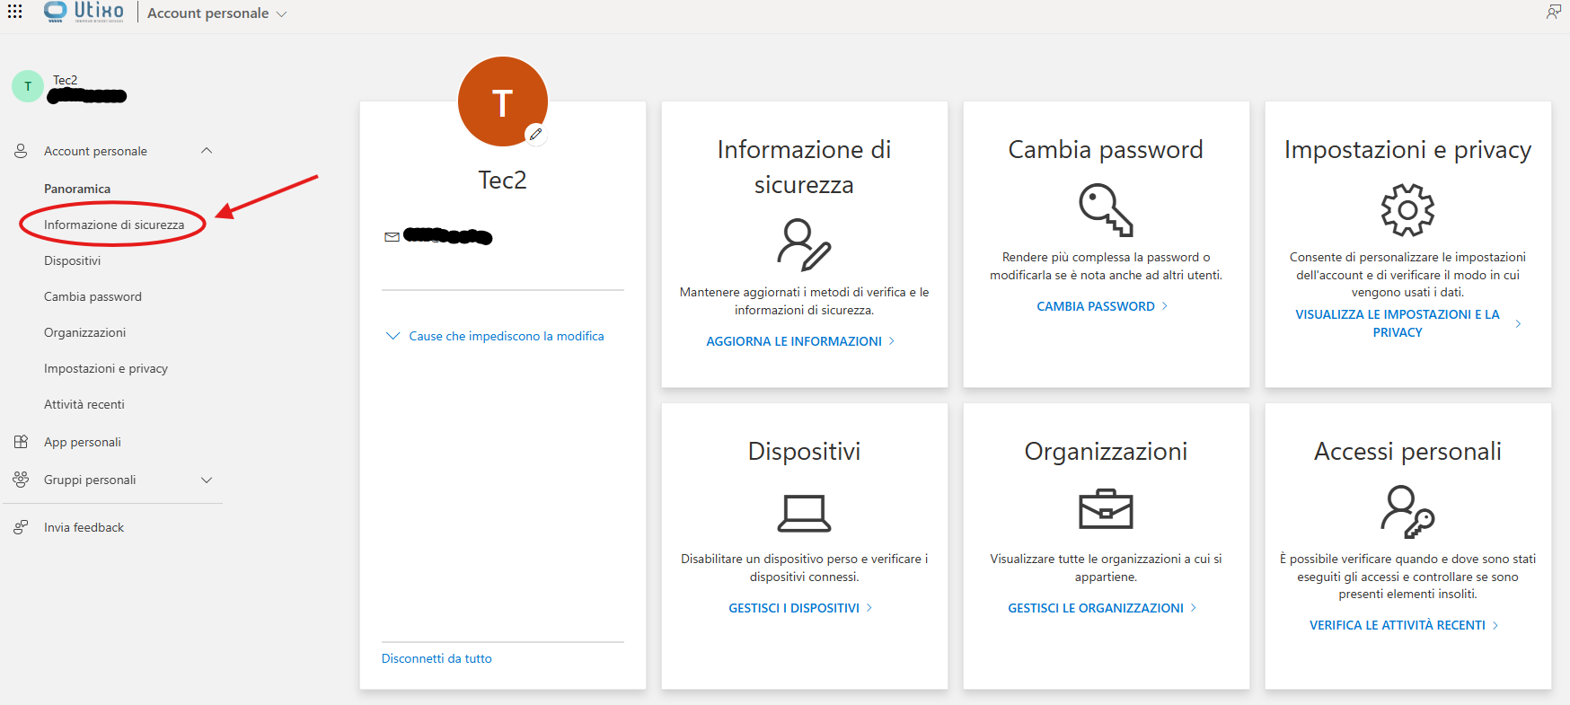
Task: Open Dispositivi in the sidebar
Action: pos(72,260)
